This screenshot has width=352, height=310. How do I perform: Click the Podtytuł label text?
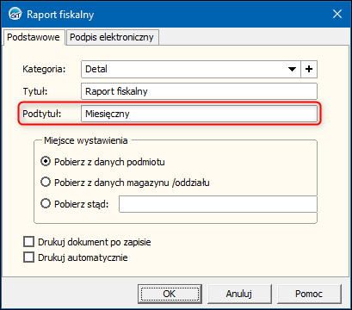tap(42, 114)
